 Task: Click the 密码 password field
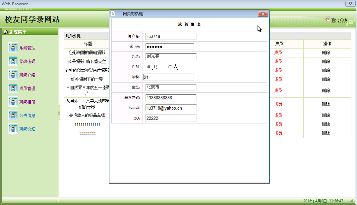(x=170, y=47)
